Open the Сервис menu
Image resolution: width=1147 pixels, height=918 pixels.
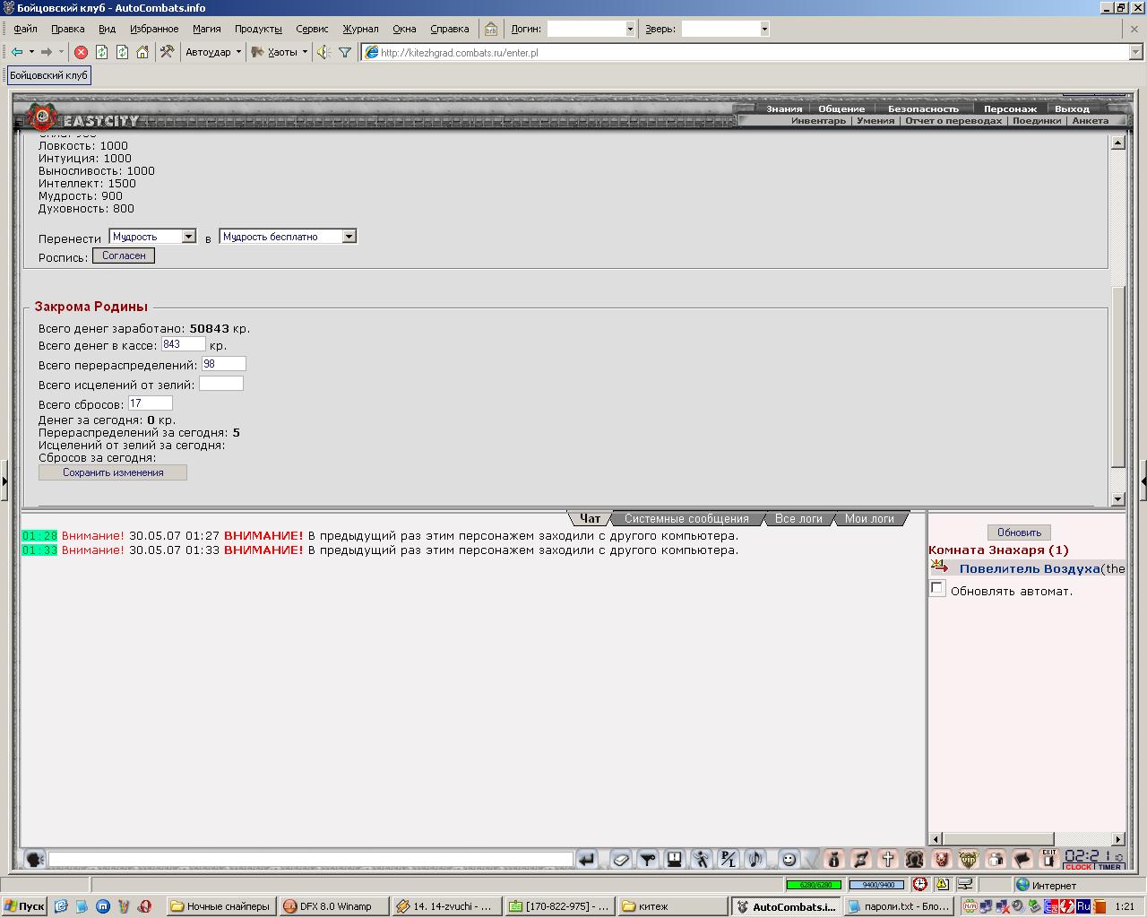pos(312,29)
